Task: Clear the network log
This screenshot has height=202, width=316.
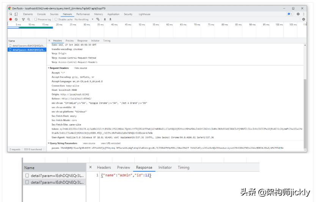Action: (x=16, y=19)
